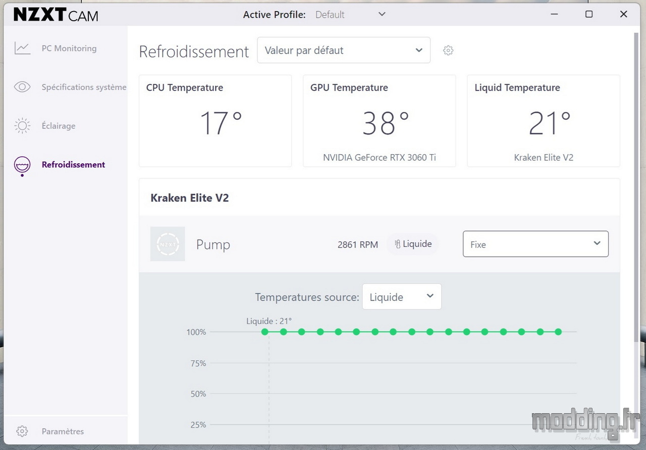The image size is (646, 450).
Task: Click the NVIDIA GeForce RTX 3060 Ti label
Action: 380,157
